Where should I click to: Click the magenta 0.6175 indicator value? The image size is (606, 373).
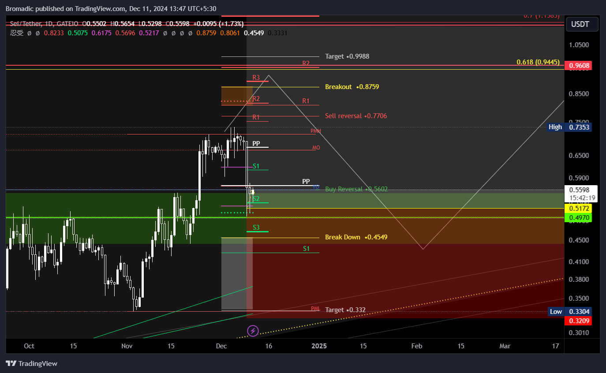coord(101,33)
